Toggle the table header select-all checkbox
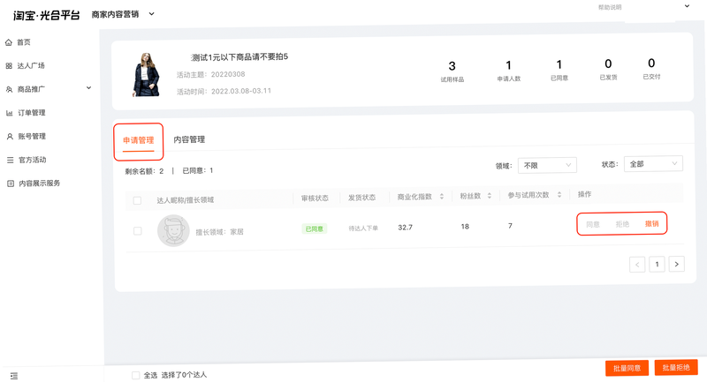This screenshot has height=382, width=707. [x=137, y=200]
